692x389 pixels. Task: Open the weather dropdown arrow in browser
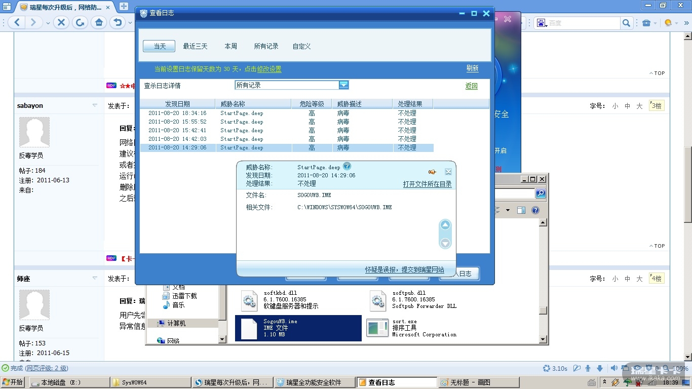tap(677, 23)
